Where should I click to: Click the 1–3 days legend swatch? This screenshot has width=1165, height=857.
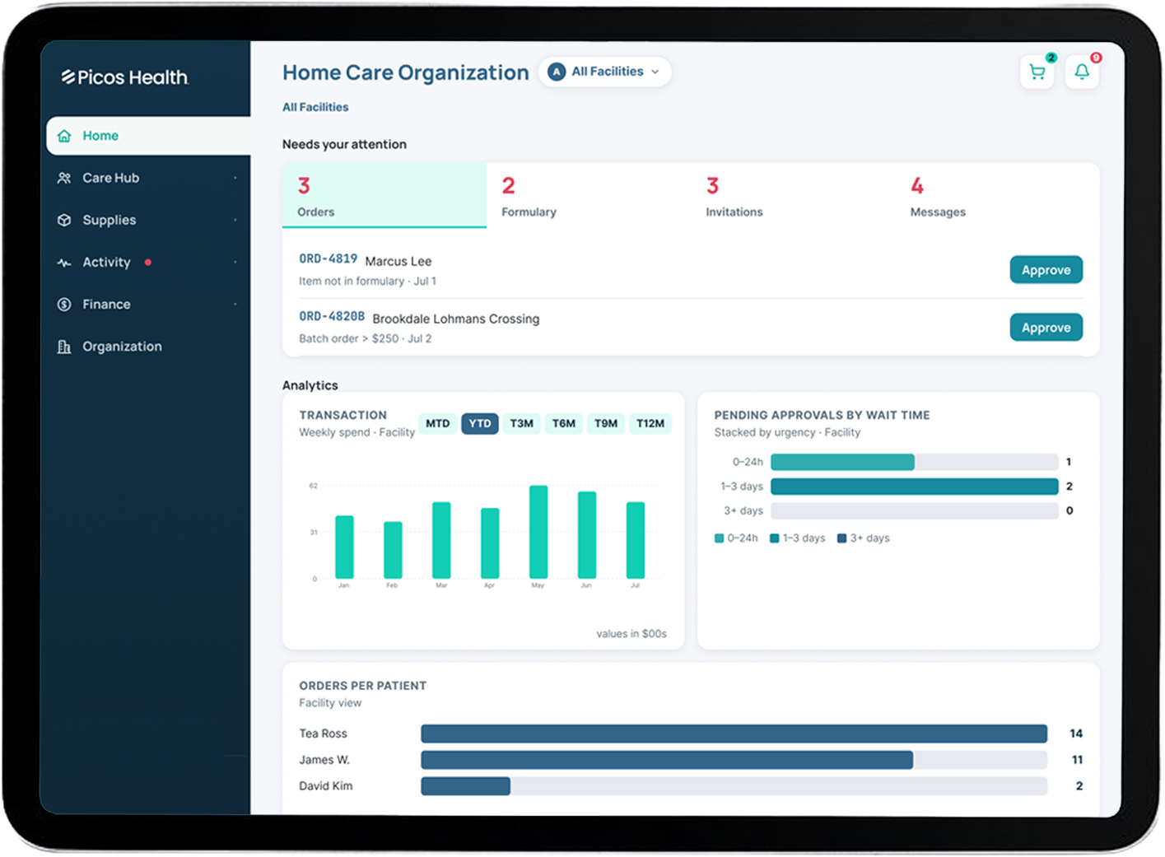click(x=775, y=538)
